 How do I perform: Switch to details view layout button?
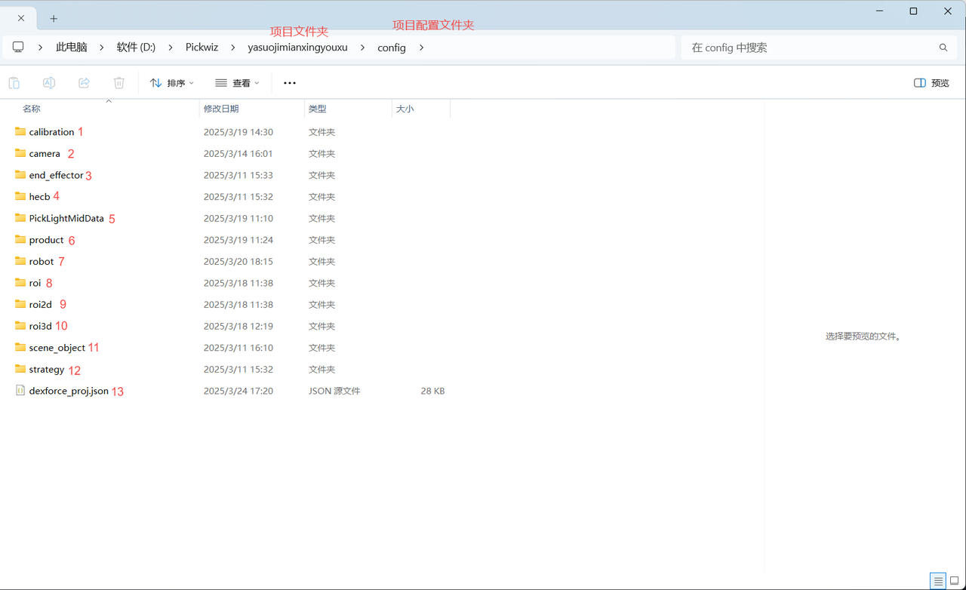click(938, 580)
